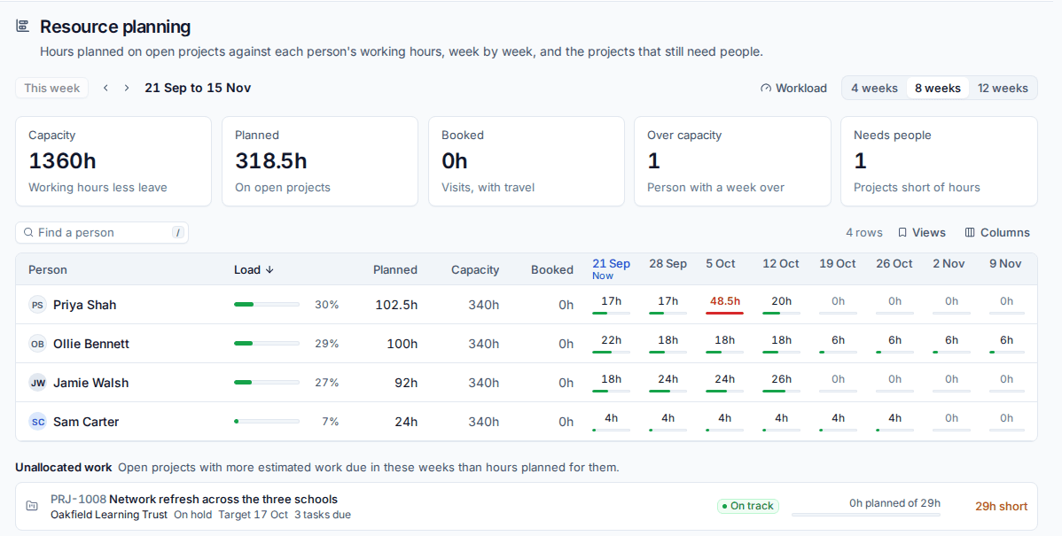The height and width of the screenshot is (536, 1062).
Task: Click the search magnifier icon
Action: pos(28,232)
